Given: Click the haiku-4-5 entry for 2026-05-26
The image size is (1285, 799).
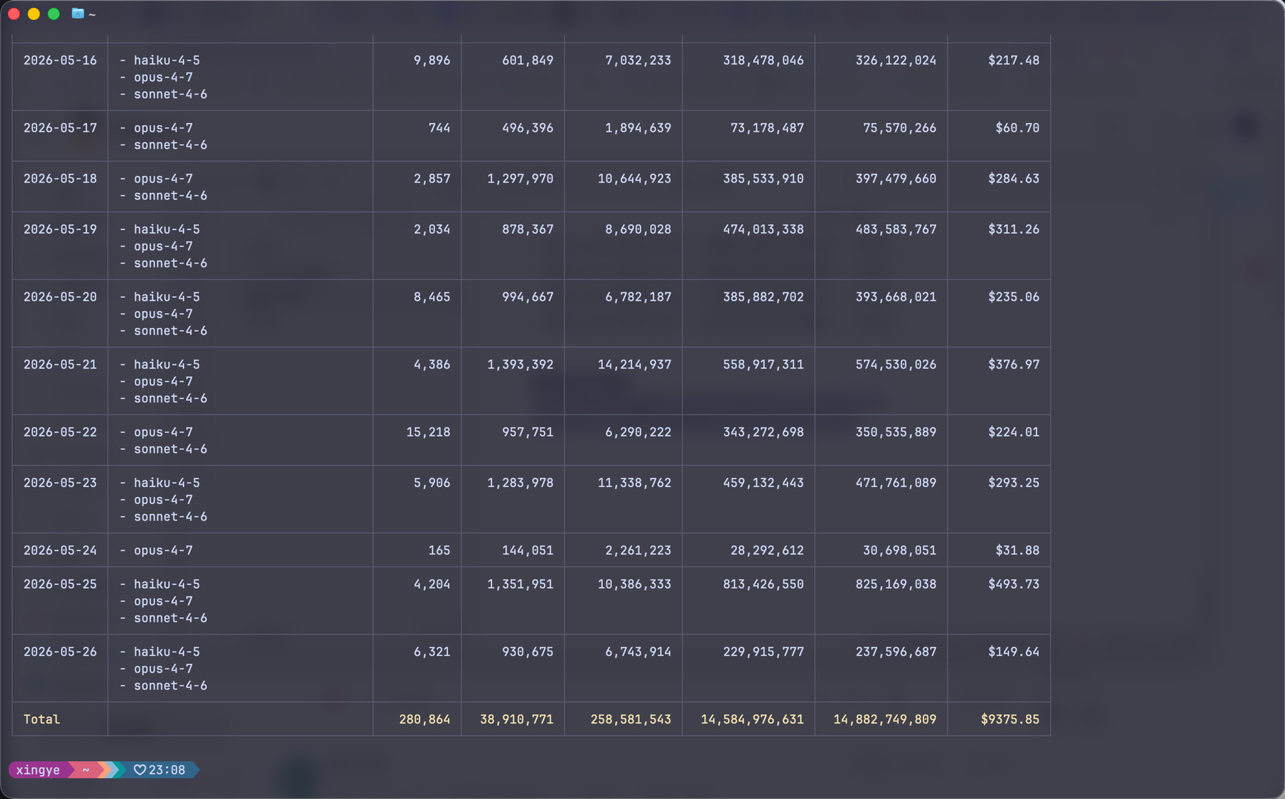Looking at the screenshot, I should click(x=167, y=651).
